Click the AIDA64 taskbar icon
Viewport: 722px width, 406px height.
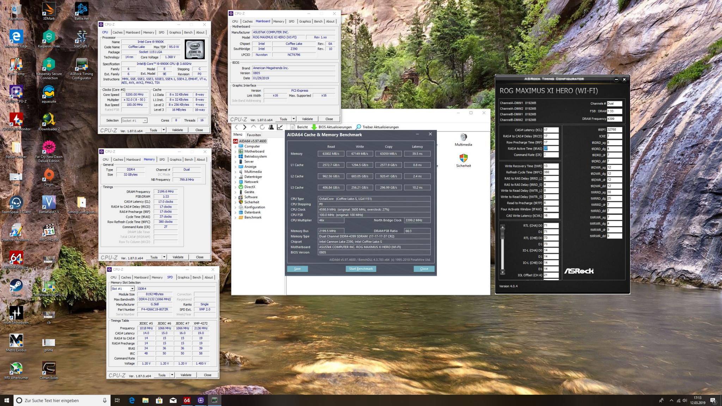187,400
